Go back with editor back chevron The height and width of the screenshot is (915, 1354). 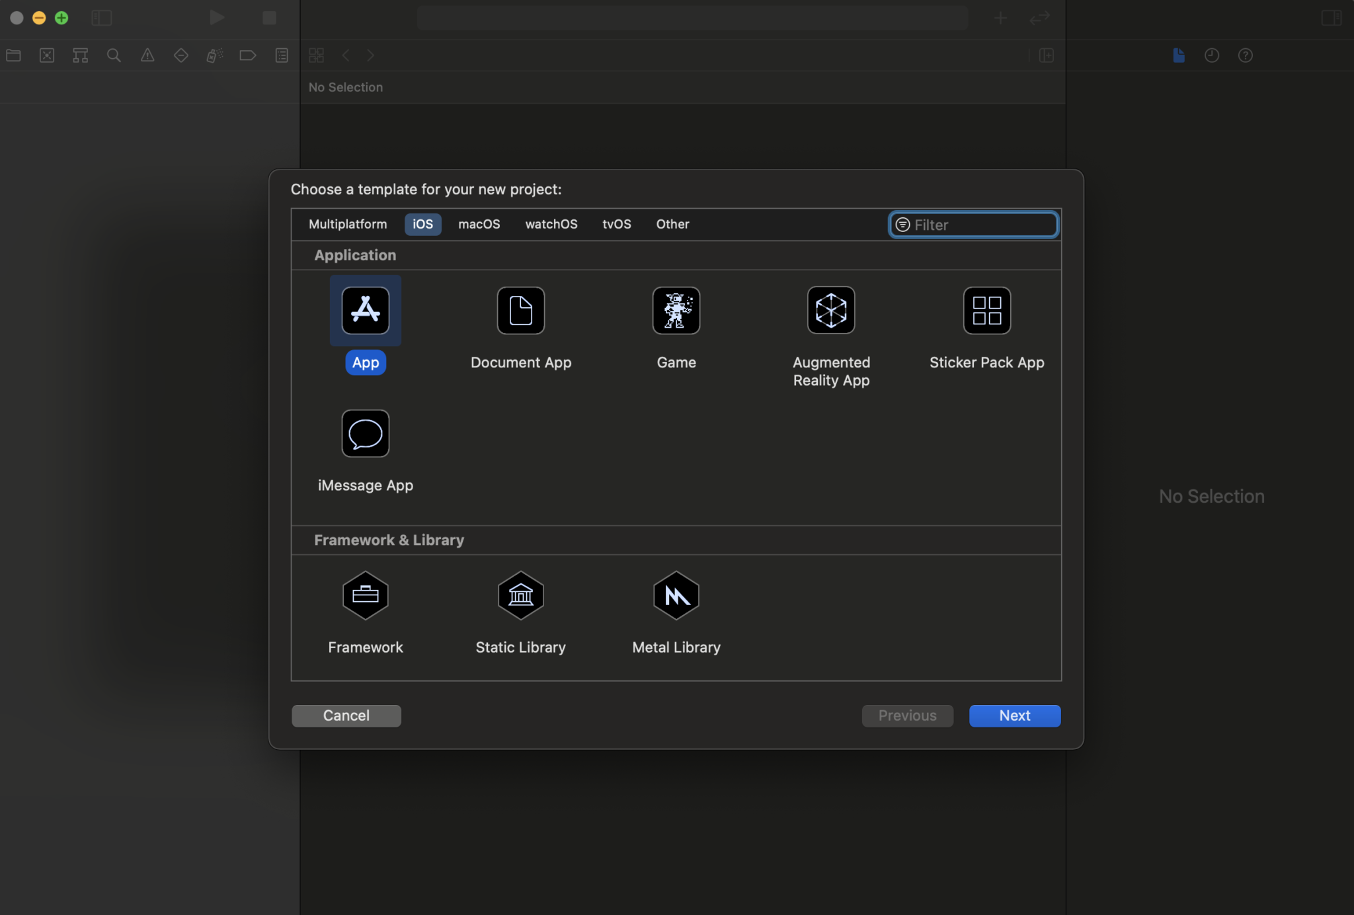click(x=346, y=55)
